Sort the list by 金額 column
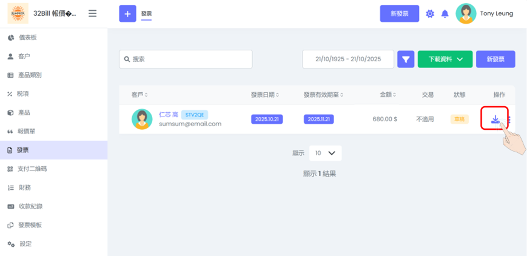 pyautogui.click(x=388, y=95)
